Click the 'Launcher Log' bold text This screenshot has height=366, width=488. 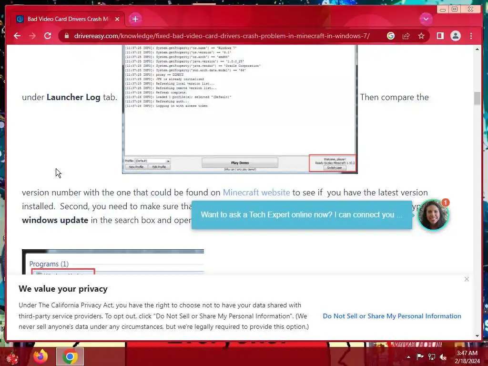[x=73, y=97]
